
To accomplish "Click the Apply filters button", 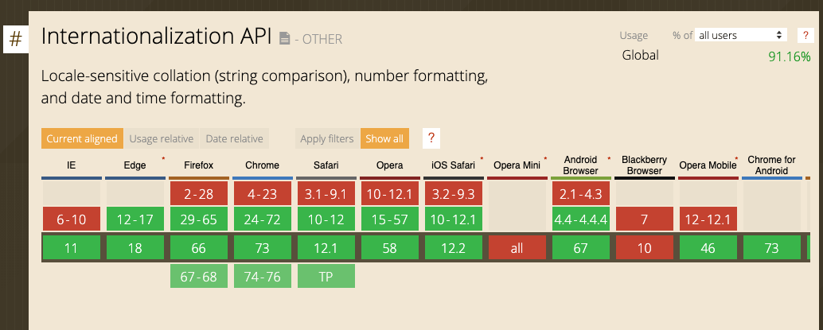I will [326, 138].
